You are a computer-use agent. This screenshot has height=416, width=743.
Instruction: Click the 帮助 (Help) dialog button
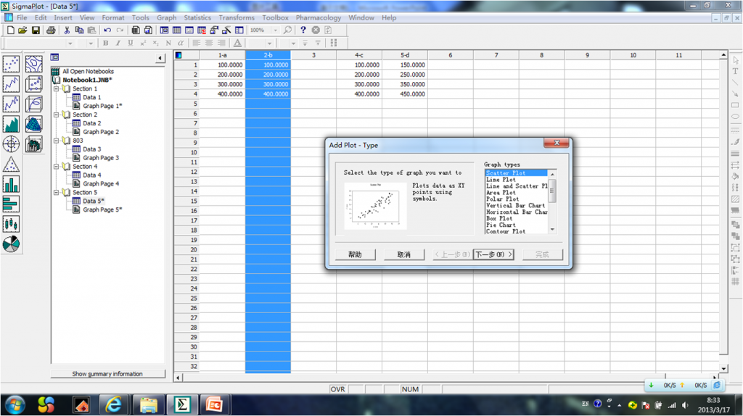(x=355, y=254)
